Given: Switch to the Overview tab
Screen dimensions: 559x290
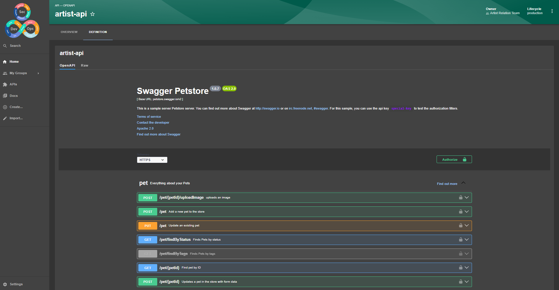Looking at the screenshot, I should click(69, 32).
